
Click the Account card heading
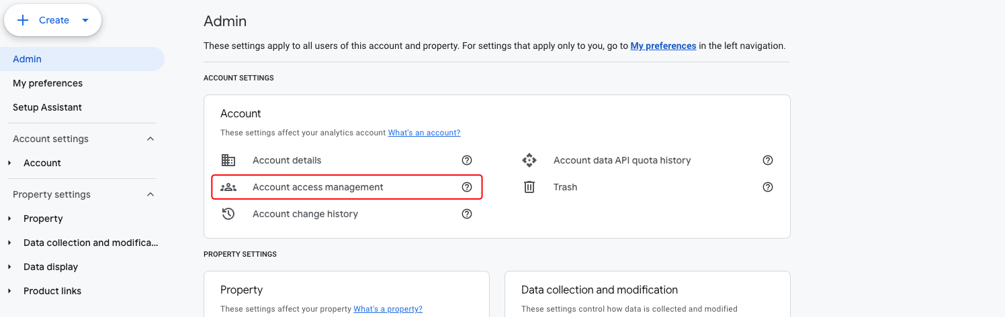click(x=241, y=114)
